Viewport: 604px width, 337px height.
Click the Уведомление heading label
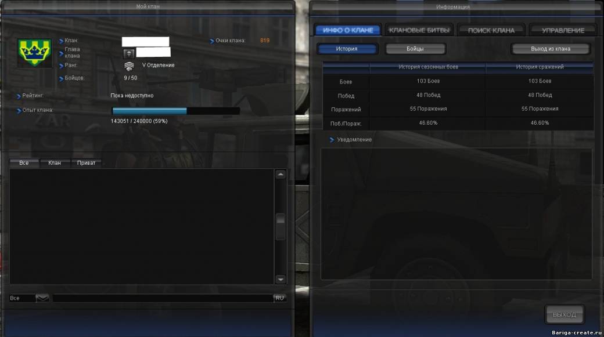(354, 140)
